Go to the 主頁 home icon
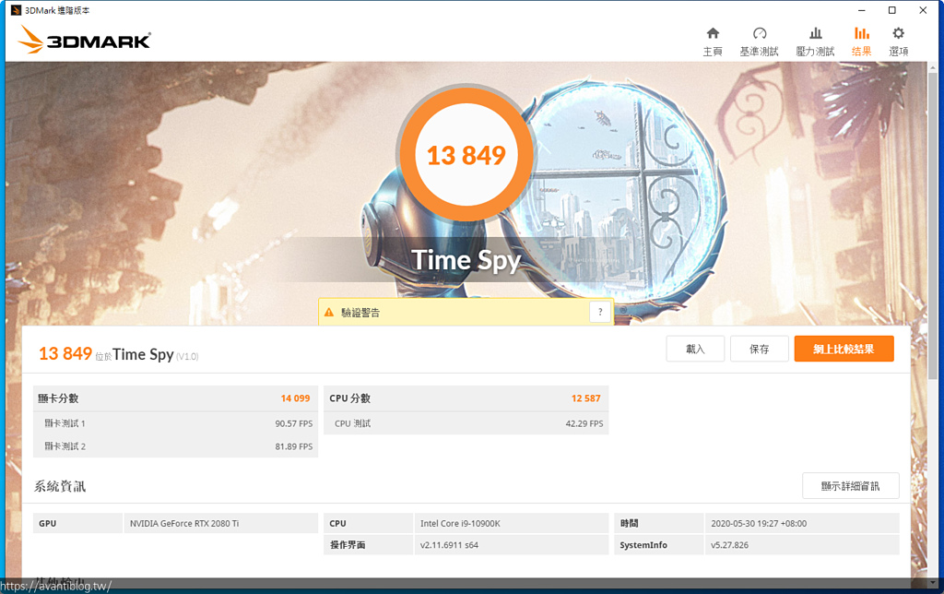The height and width of the screenshot is (594, 944). tap(713, 33)
